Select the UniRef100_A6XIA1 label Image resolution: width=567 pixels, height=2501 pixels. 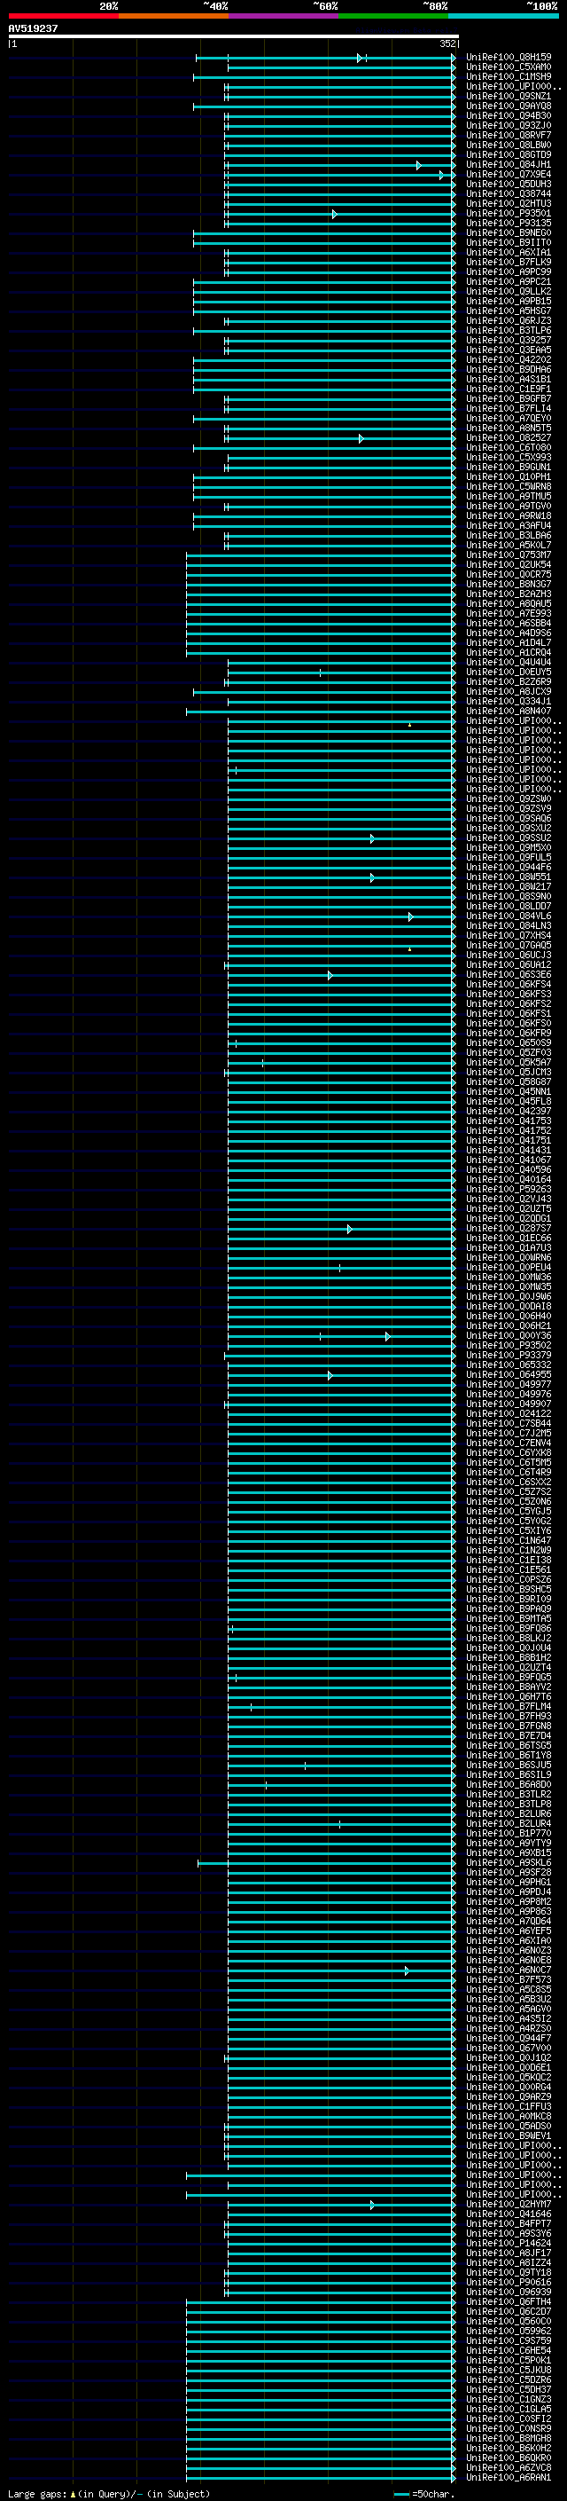pos(509,253)
